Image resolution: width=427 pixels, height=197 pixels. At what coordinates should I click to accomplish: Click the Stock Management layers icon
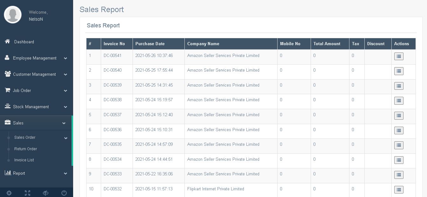click(7, 106)
